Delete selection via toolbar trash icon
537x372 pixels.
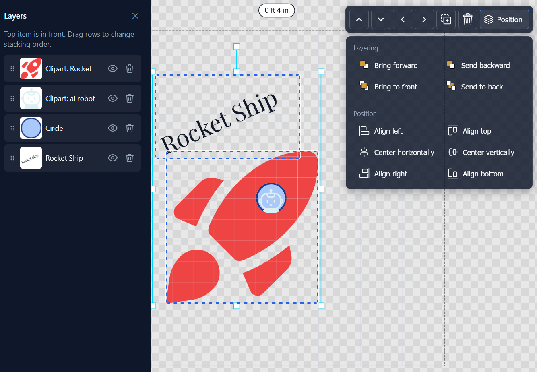click(468, 19)
